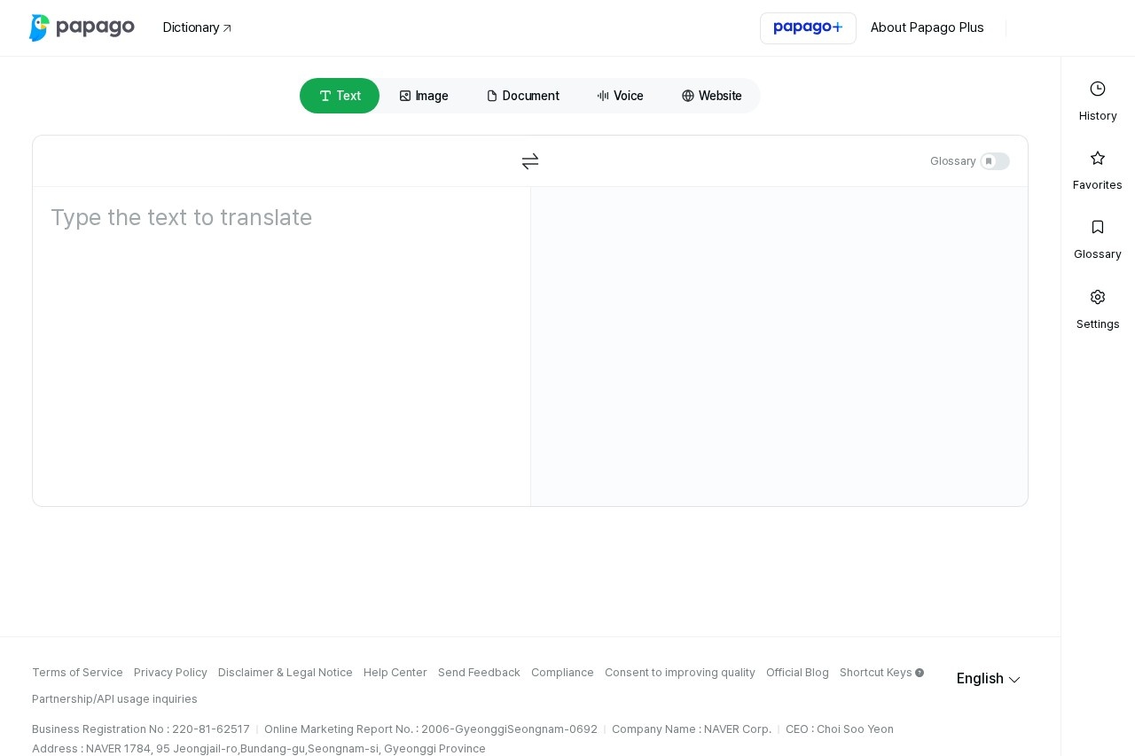
Task: Click the Send Feedback link
Action: [479, 673]
